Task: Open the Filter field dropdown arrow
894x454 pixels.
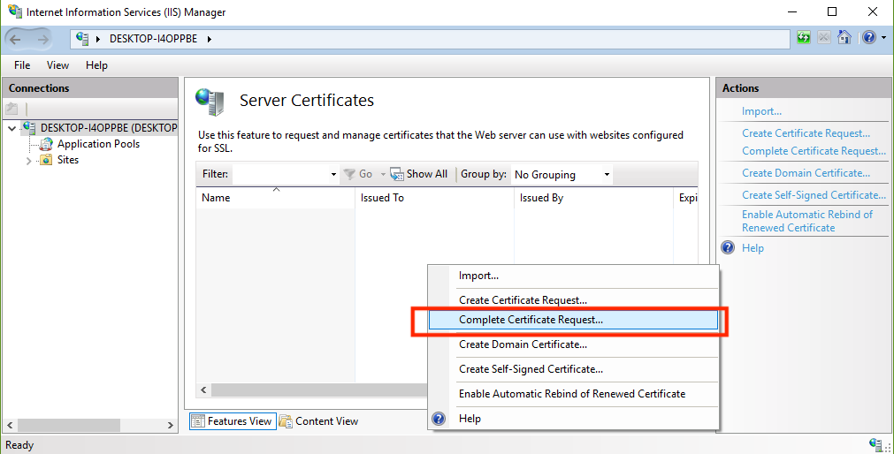Action: (333, 175)
